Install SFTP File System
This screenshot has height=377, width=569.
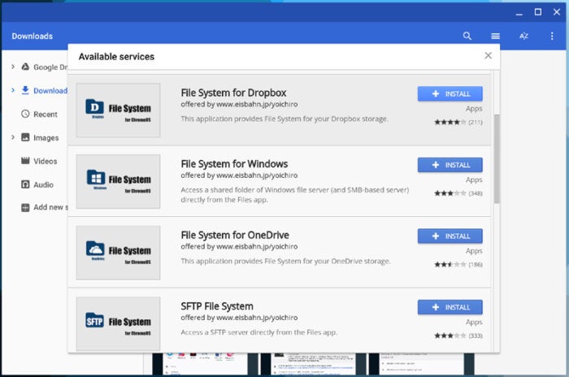pos(450,307)
